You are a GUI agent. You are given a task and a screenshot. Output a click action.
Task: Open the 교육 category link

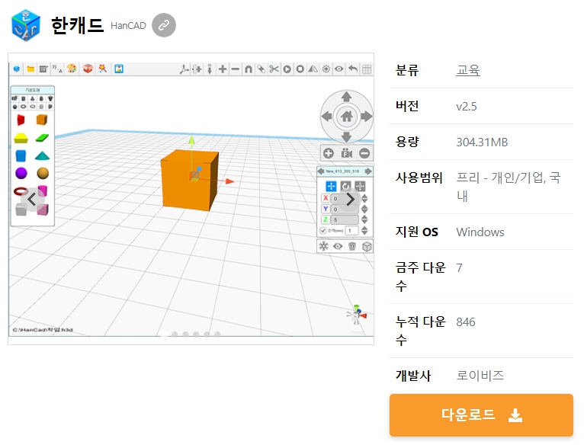468,70
